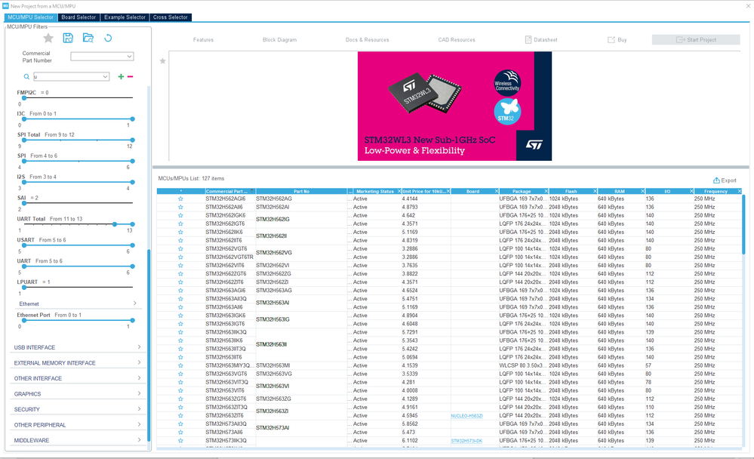Adjust the SPI Total left slider handle
The image size is (754, 459).
tap(24, 140)
